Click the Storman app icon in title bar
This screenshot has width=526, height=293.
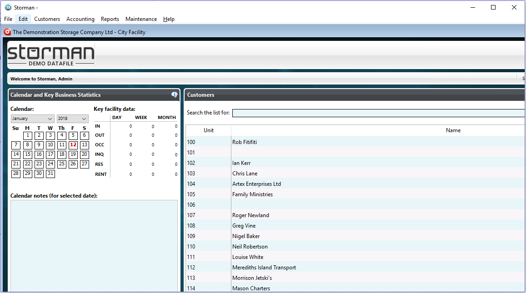[x=8, y=7]
